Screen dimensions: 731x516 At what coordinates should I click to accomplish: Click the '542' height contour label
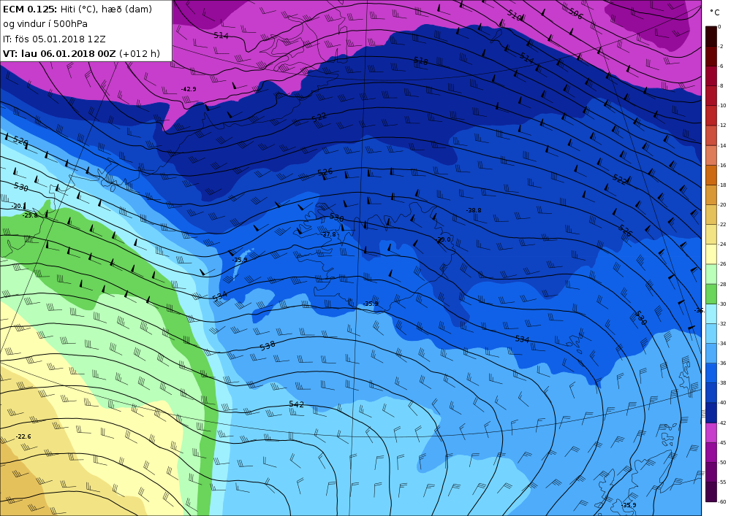pyautogui.click(x=297, y=404)
